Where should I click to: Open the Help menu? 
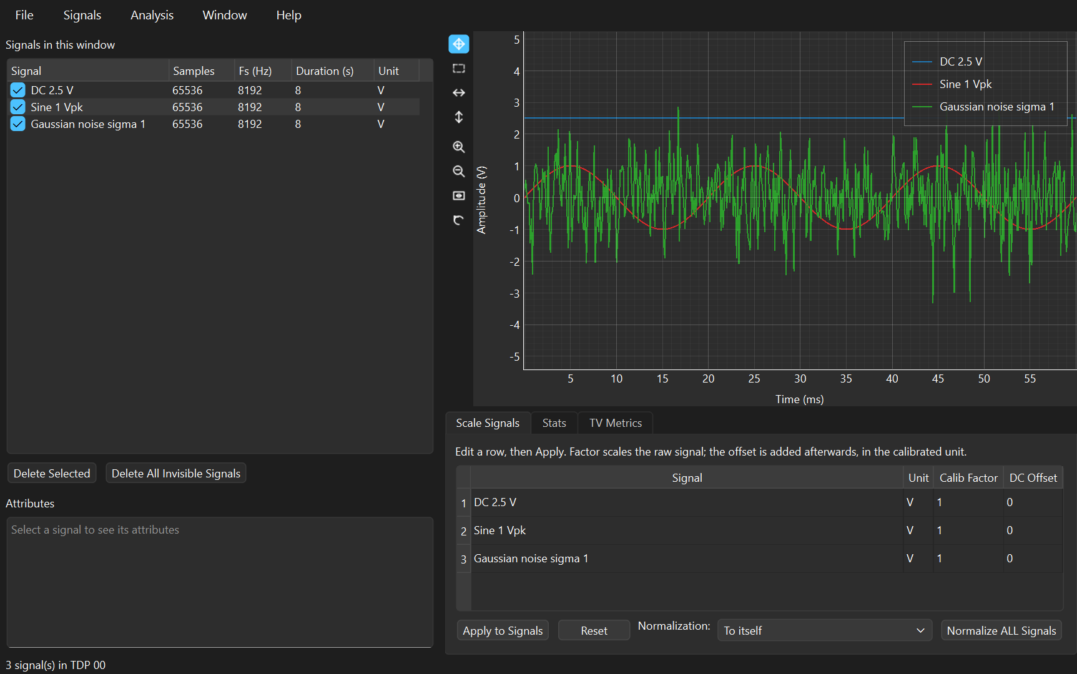[x=288, y=15]
